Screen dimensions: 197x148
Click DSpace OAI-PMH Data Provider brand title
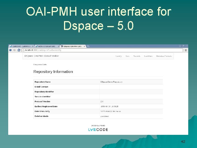point(42,56)
